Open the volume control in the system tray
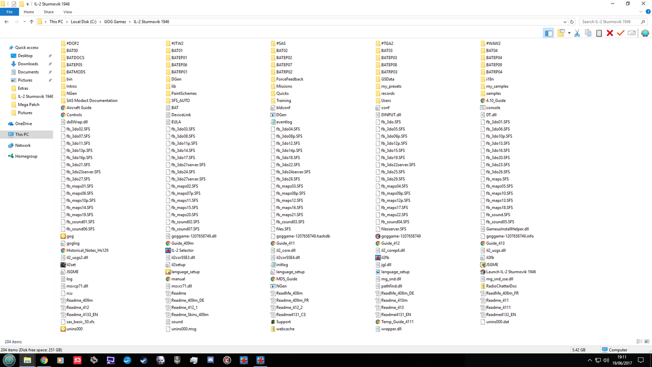This screenshot has height=367, width=652. coord(606,360)
